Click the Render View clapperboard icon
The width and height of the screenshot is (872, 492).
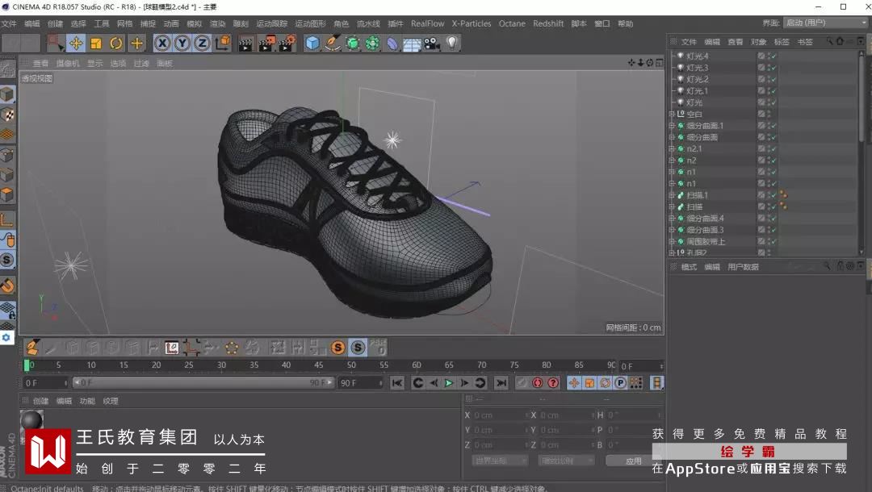point(245,44)
